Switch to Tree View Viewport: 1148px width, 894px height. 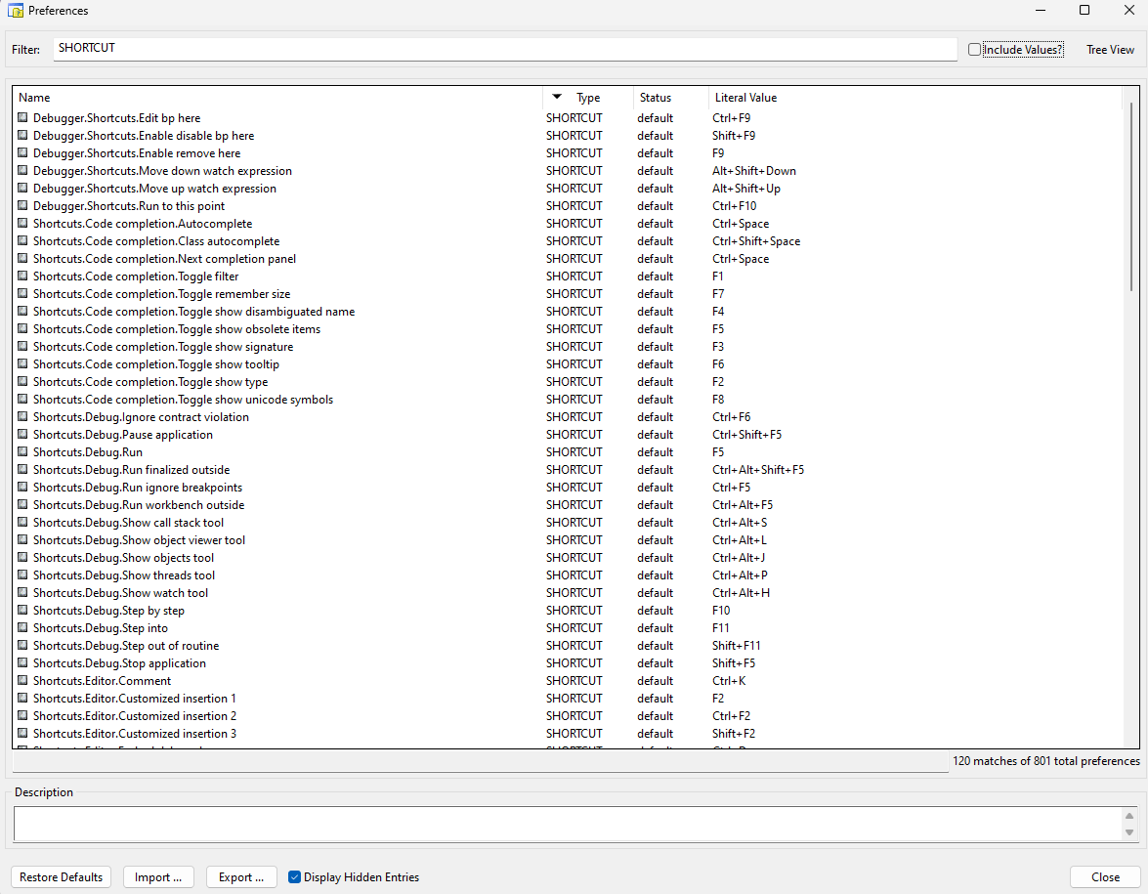coord(1110,50)
